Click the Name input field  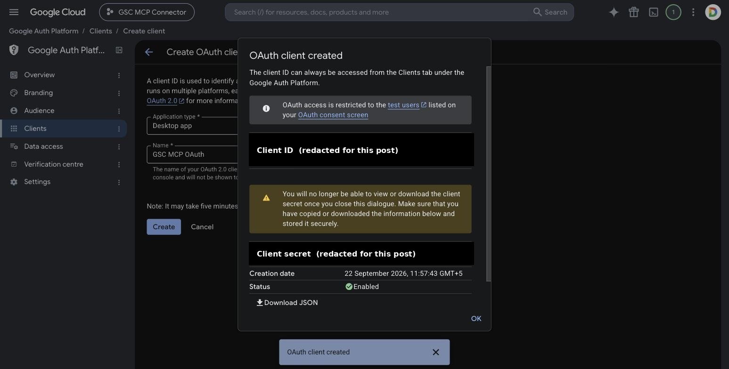192,154
